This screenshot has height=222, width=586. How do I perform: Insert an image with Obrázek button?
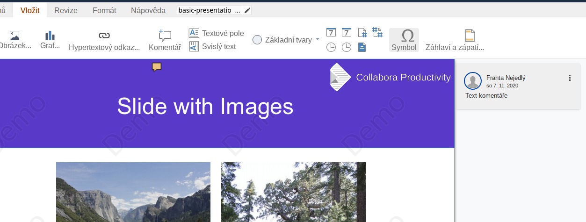15,40
